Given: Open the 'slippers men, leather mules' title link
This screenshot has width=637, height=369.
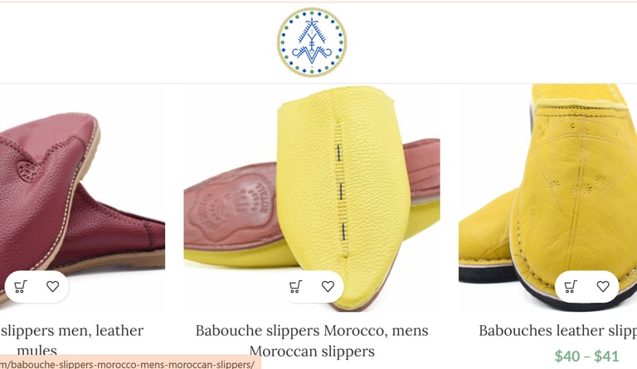Looking at the screenshot, I should click(x=72, y=340).
